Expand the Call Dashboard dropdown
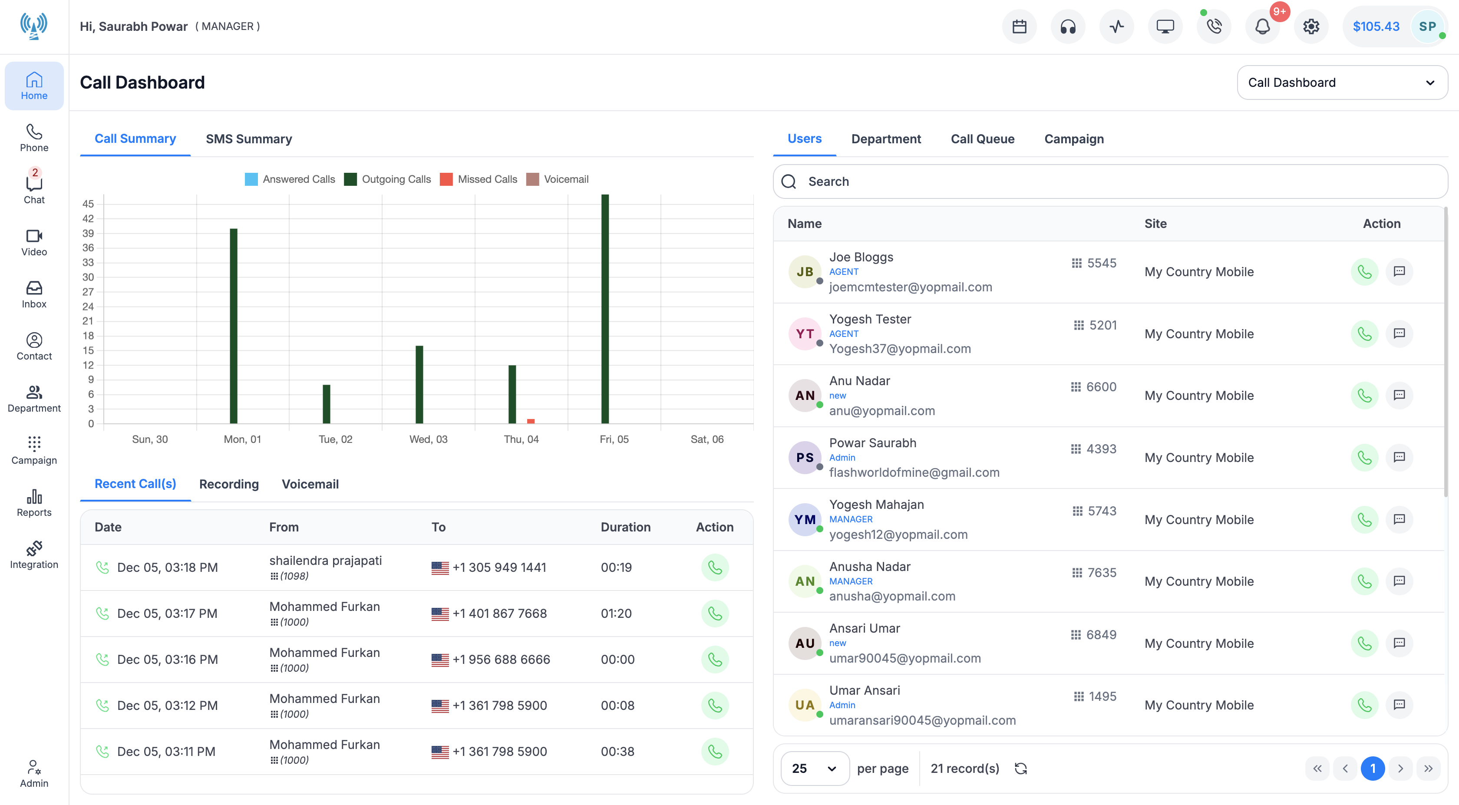Screen dimensions: 1459x805 1342,82
